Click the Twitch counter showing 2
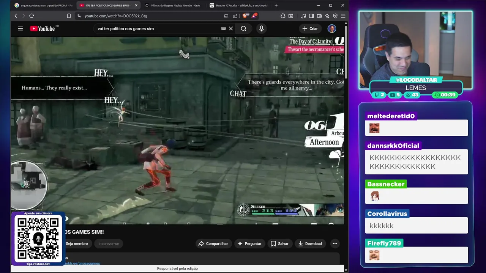 (380, 95)
